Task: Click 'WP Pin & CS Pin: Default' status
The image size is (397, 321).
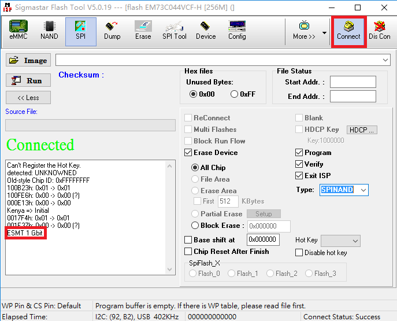Action: [41, 306]
